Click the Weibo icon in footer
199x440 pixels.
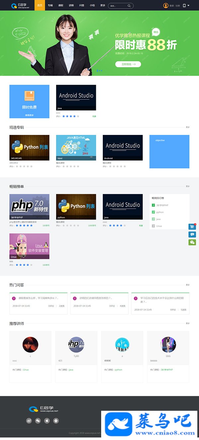pyautogui.click(x=29, y=421)
